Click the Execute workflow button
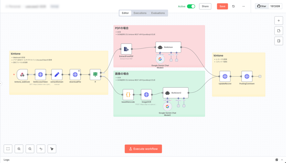The width and height of the screenshot is (286, 163). pos(143,149)
